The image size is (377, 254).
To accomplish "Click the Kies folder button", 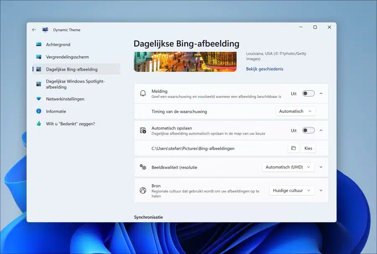I will pyautogui.click(x=308, y=148).
